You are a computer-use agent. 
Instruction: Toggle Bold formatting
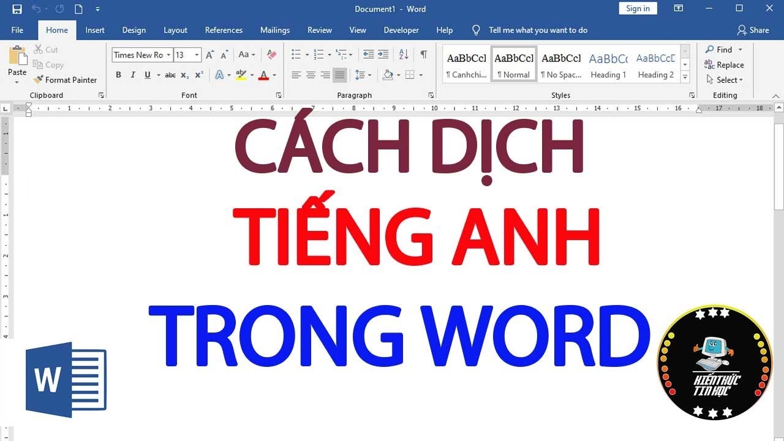point(118,75)
